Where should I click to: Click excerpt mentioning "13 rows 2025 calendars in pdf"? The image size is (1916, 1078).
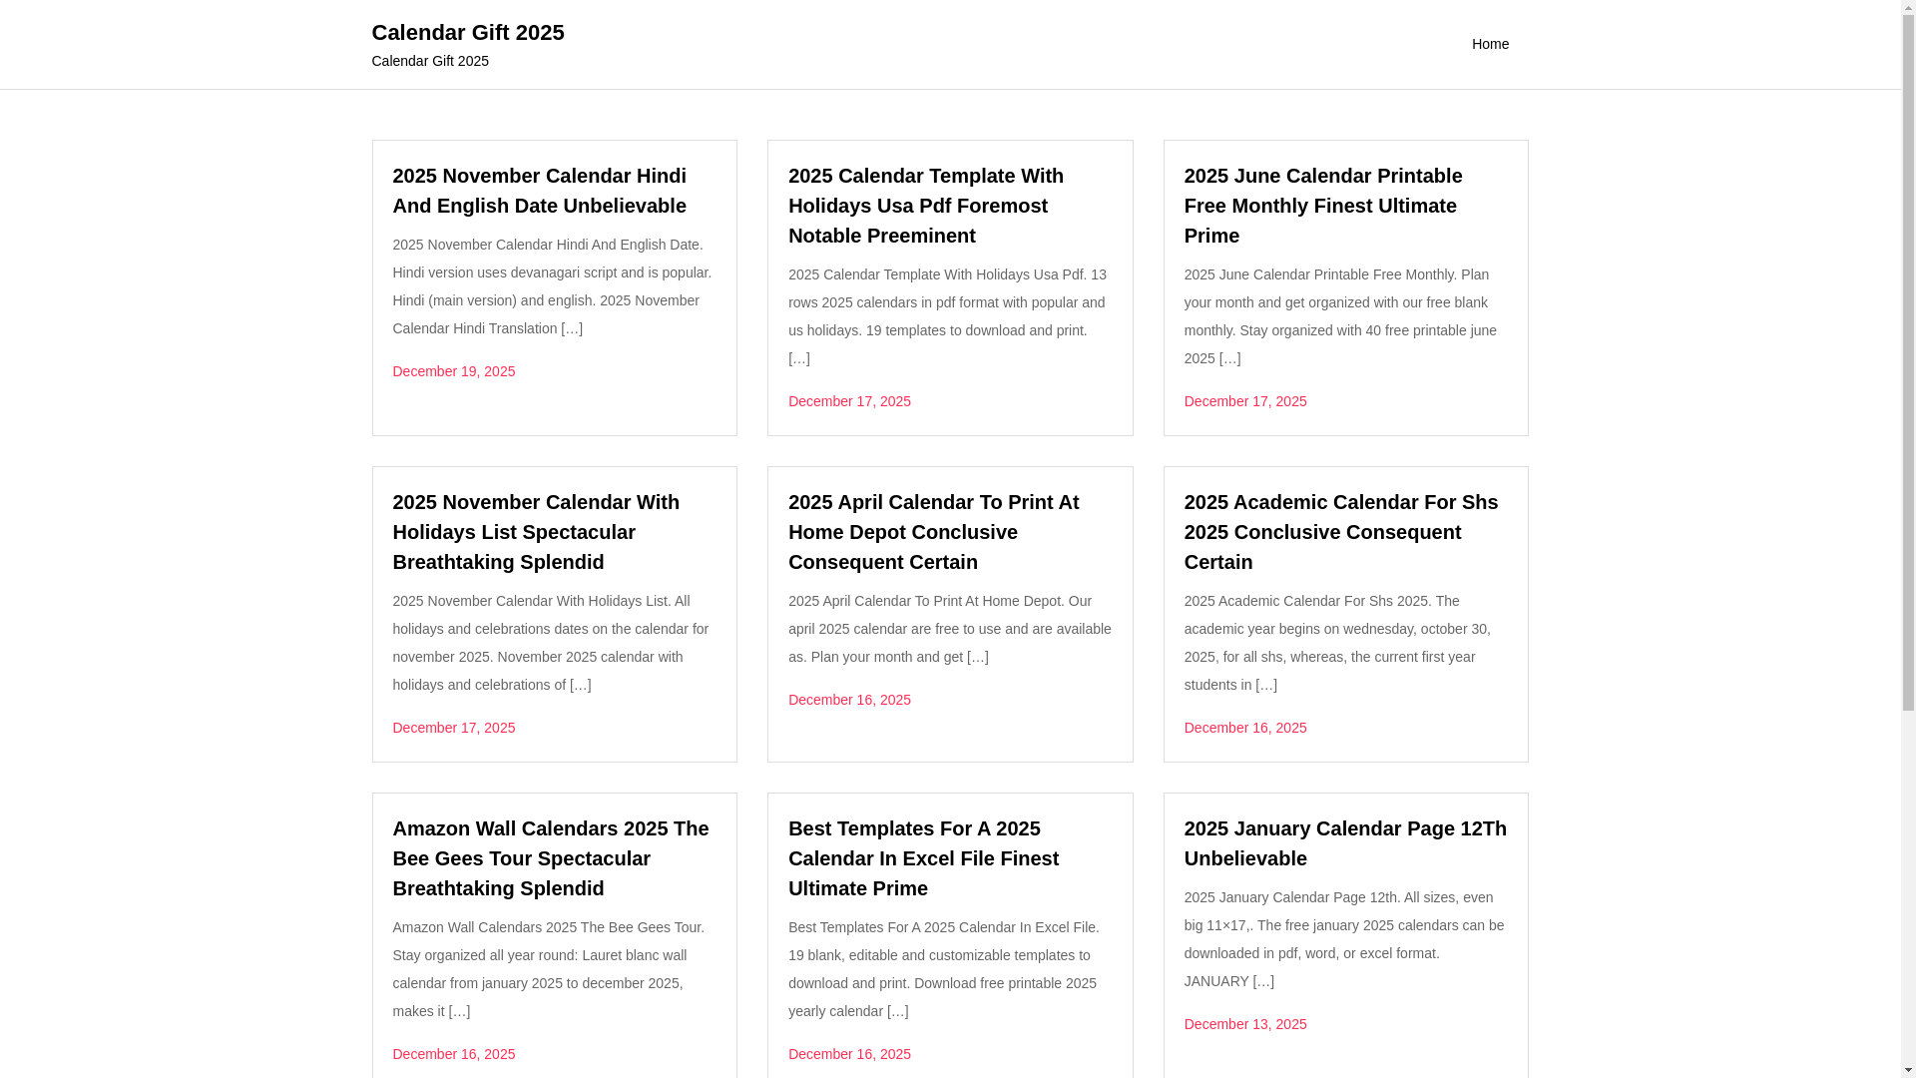[948, 316]
